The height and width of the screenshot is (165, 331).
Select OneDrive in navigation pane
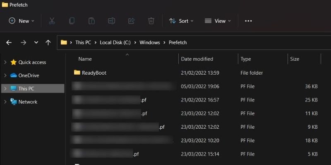tap(29, 75)
